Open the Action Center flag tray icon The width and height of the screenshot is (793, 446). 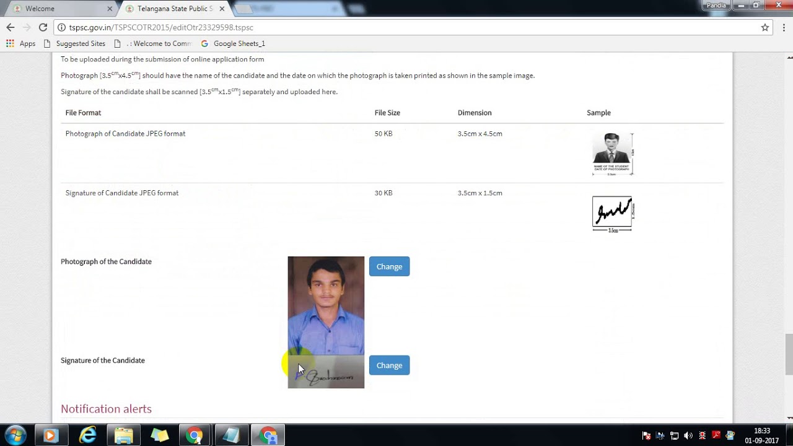646,435
